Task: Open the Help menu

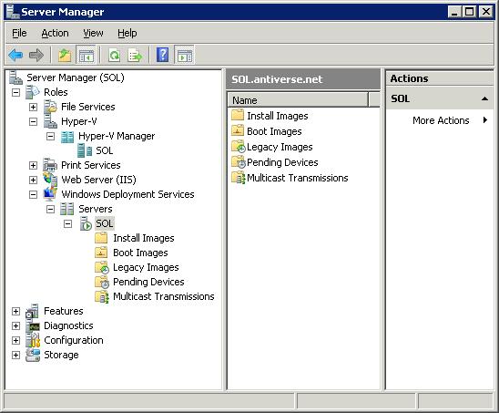Action: click(127, 33)
